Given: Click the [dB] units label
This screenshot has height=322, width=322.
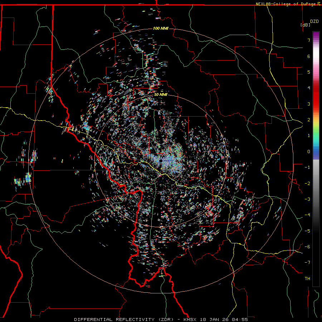Looking at the screenshot, I should [x=306, y=25].
